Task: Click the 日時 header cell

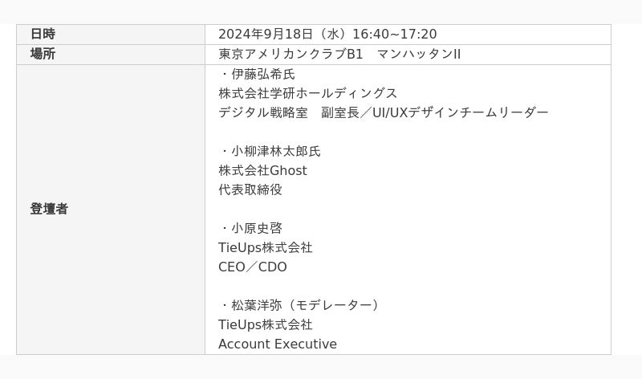Action: tap(111, 35)
